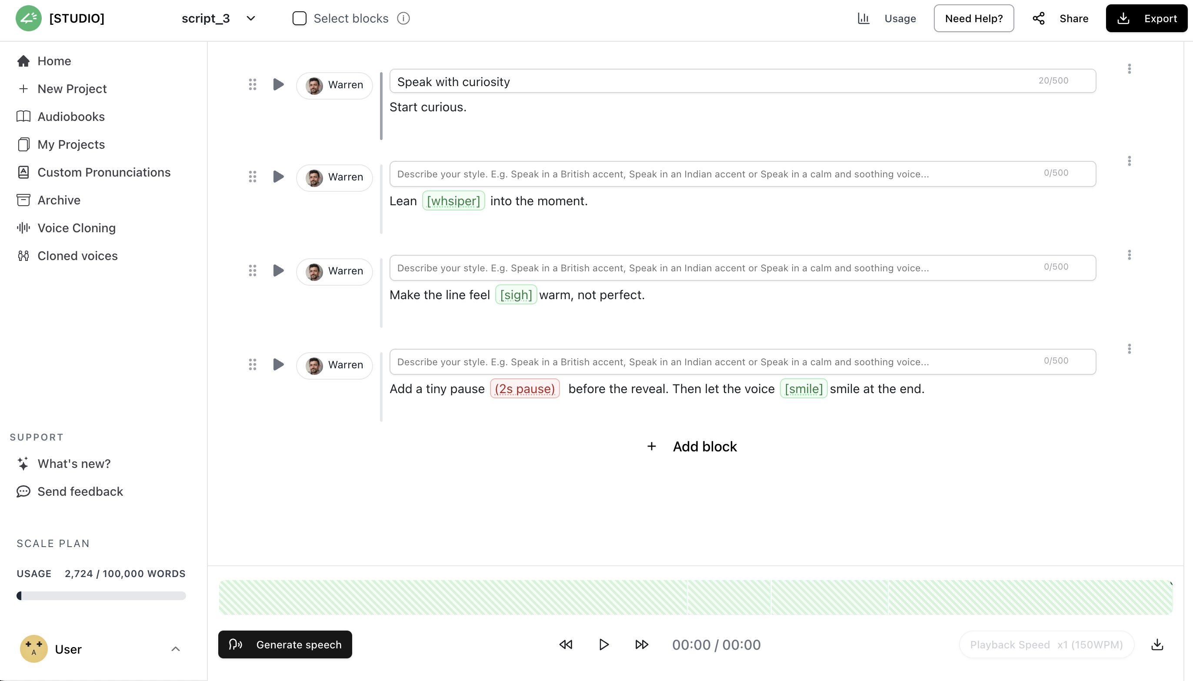Open options menu for 'Lean into the moment' block

point(1130,161)
